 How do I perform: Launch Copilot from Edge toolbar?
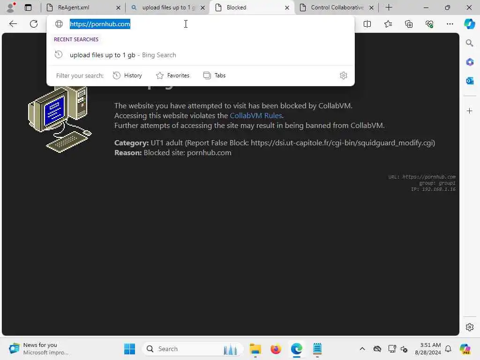click(x=469, y=24)
